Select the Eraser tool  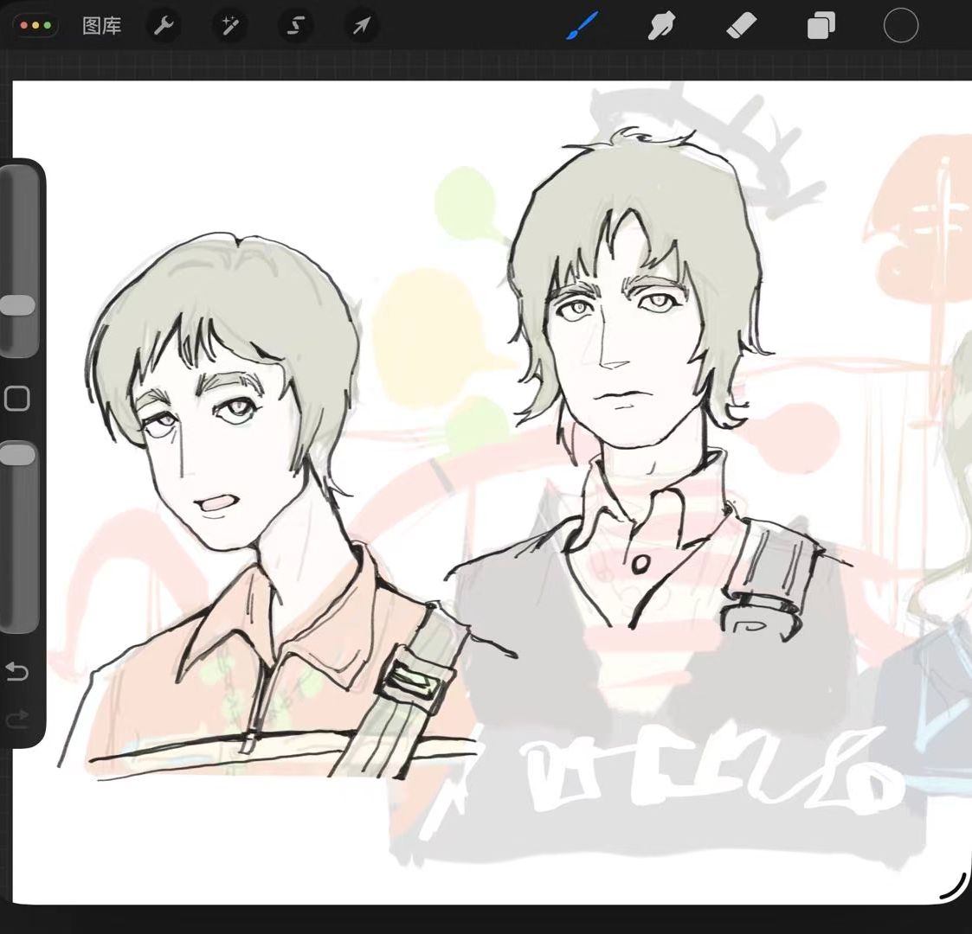741,26
